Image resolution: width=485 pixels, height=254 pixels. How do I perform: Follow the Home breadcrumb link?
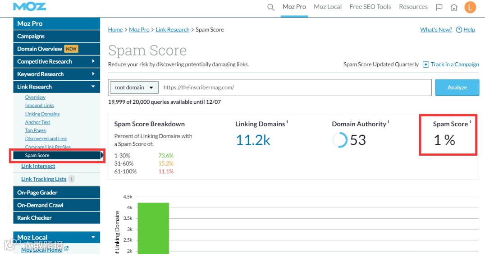point(115,30)
